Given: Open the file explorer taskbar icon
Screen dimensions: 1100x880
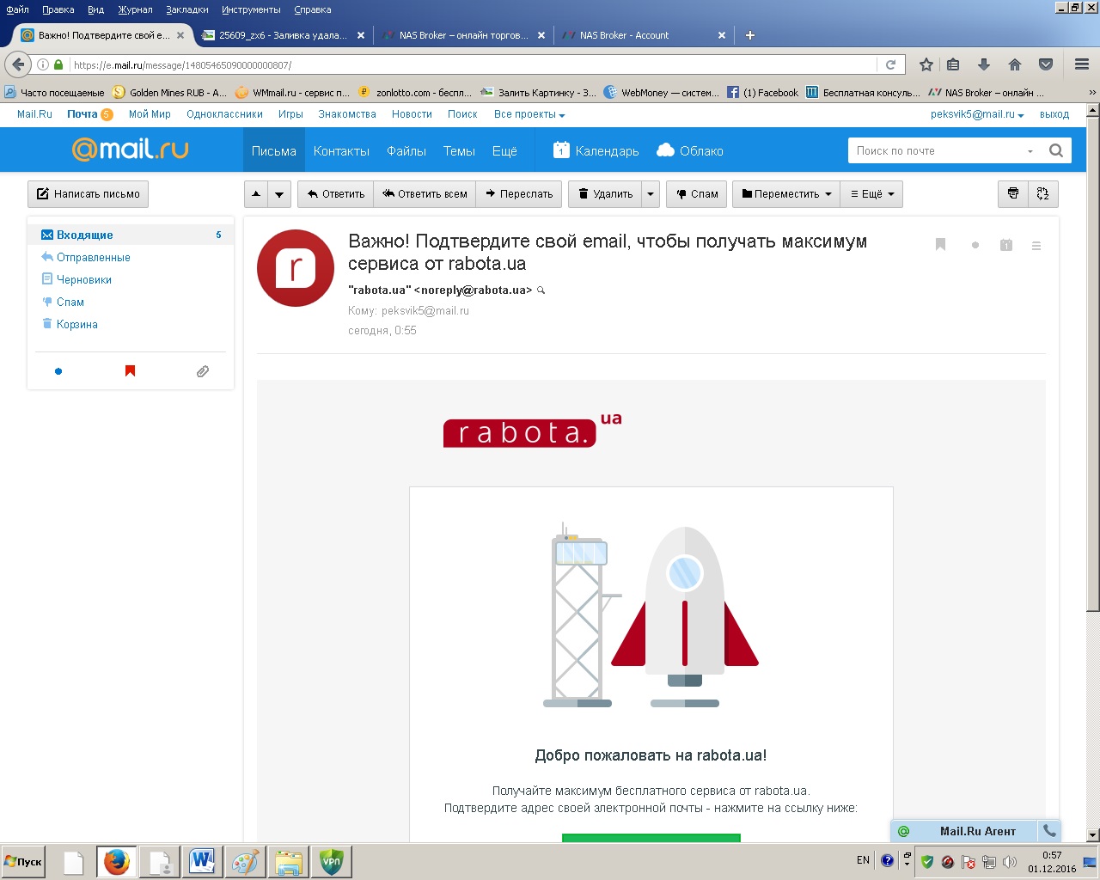Looking at the screenshot, I should (x=288, y=861).
